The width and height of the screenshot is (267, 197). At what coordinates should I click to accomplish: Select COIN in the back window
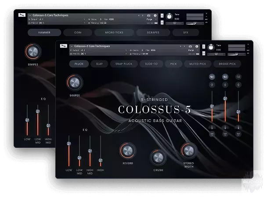(x=78, y=32)
